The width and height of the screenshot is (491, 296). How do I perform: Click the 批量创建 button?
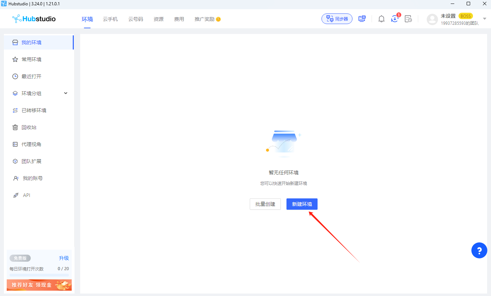tap(265, 204)
